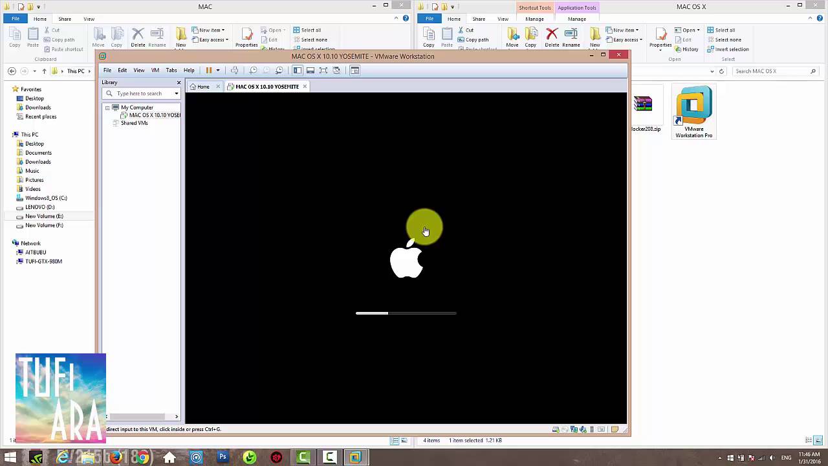Screen dimensions: 828x466
Task: Click the library horizontal scrollbar right arrow
Action: click(177, 417)
